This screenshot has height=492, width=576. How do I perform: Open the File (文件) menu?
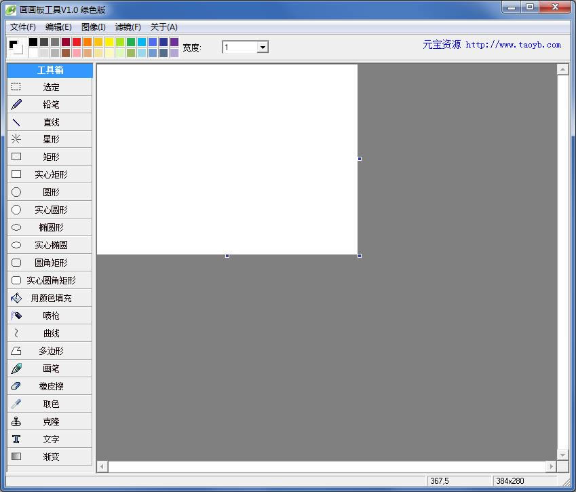coord(22,27)
